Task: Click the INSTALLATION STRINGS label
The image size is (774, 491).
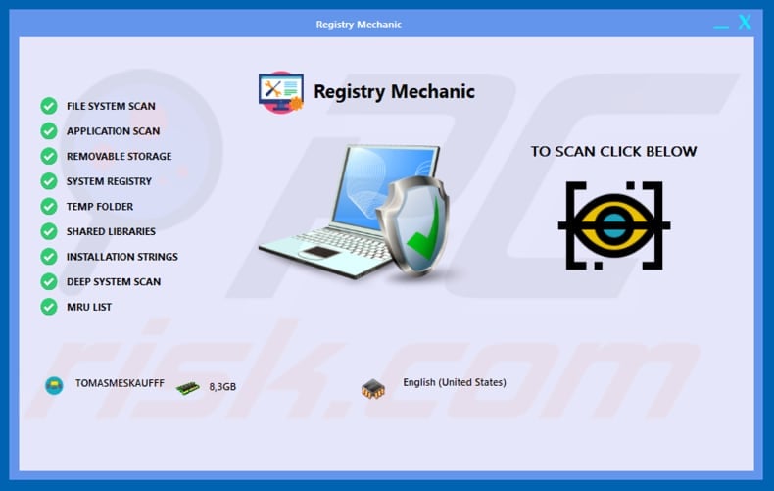Action: (x=121, y=257)
